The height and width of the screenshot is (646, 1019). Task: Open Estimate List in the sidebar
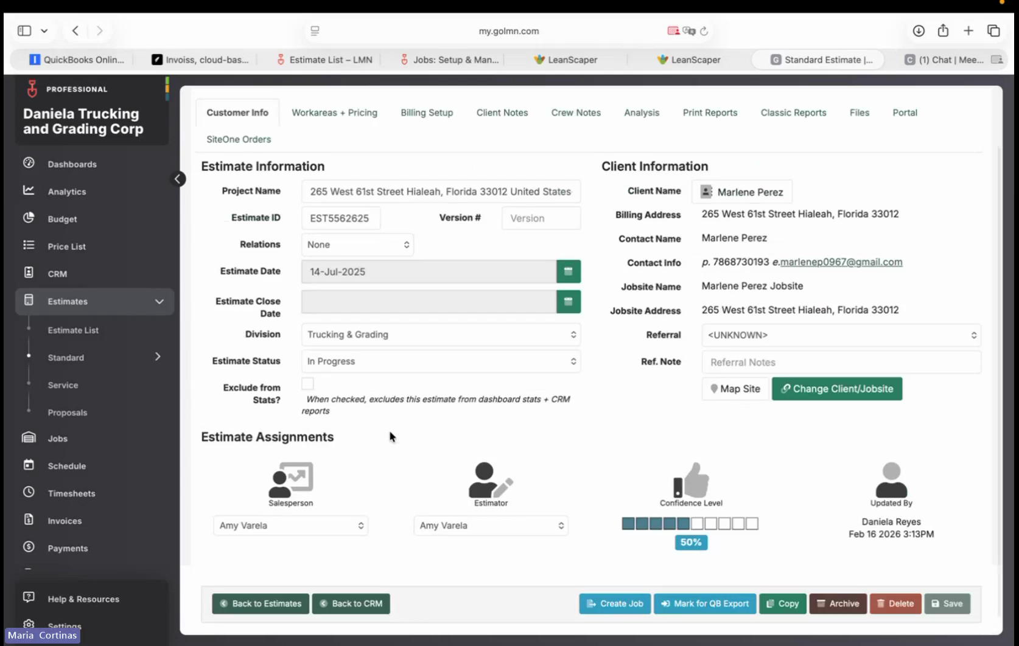click(73, 330)
